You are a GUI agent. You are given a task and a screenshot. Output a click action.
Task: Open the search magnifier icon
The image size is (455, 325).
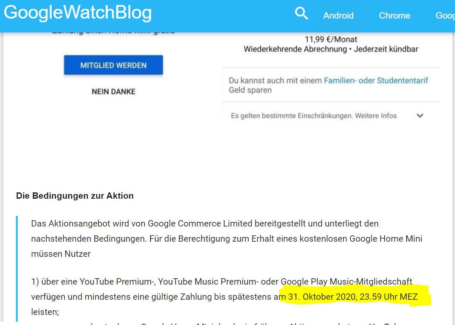tap(301, 13)
